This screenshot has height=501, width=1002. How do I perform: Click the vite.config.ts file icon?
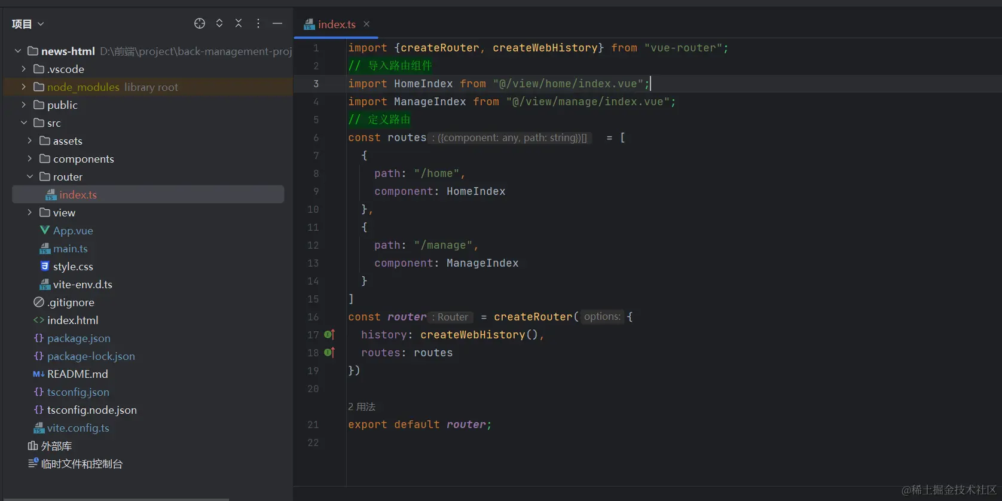click(39, 428)
